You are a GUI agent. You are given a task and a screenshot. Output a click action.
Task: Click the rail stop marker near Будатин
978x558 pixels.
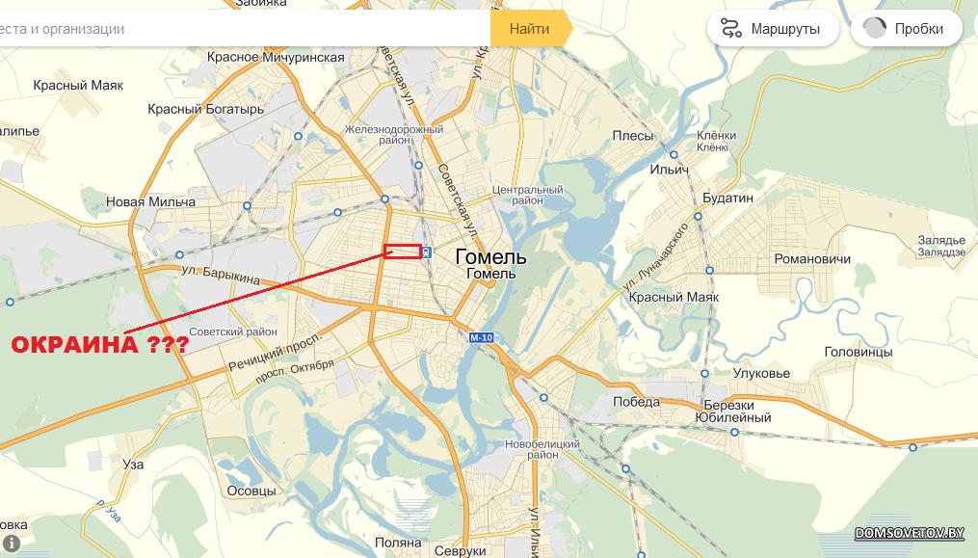coord(698,217)
